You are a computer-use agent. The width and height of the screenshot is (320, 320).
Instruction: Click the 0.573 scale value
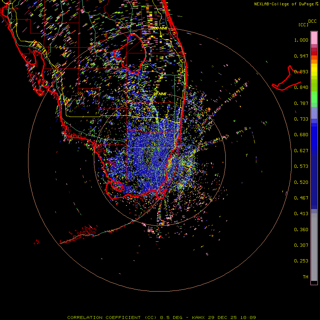pyautogui.click(x=301, y=166)
